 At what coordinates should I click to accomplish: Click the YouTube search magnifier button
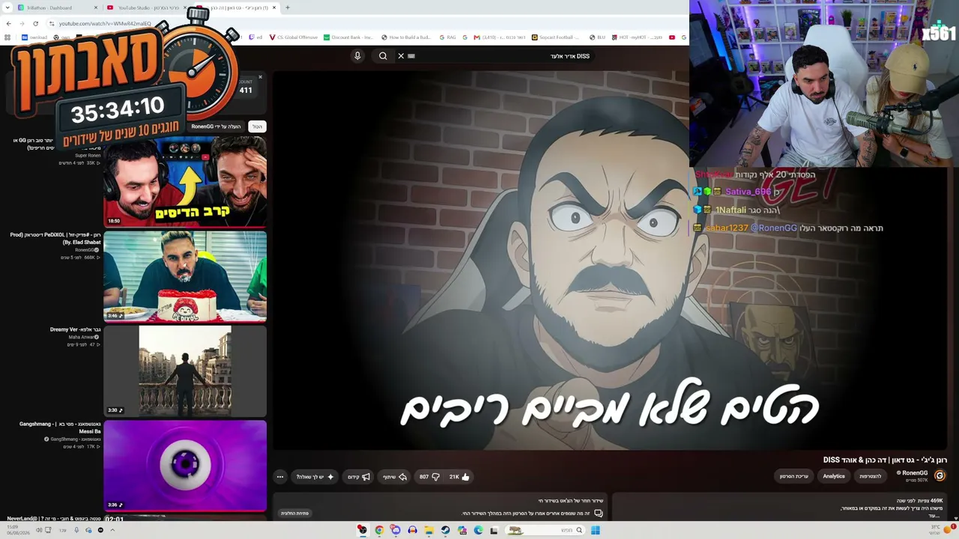point(383,56)
